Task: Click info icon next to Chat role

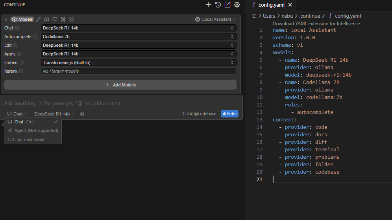Action: click(x=17, y=28)
